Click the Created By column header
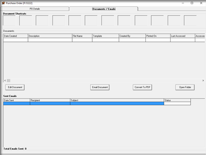The image size is (206, 155). pos(132,36)
